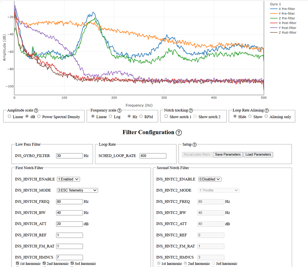This screenshot has width=308, height=267.
Task: Open the Amplitude scale help tooltip
Action: 35,110
